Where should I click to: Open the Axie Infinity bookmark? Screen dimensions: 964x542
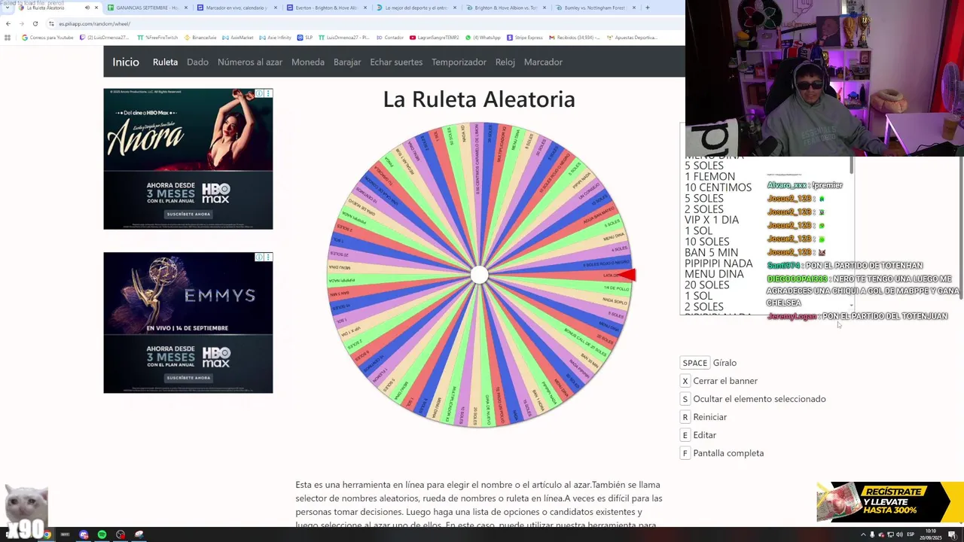coord(275,37)
